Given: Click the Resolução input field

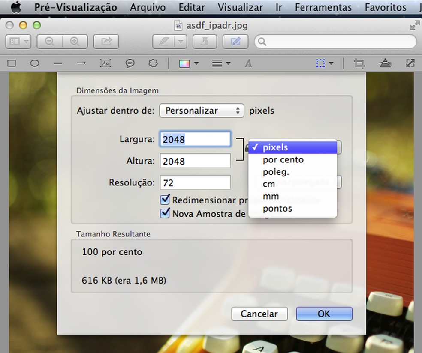Looking at the screenshot, I should (x=195, y=182).
